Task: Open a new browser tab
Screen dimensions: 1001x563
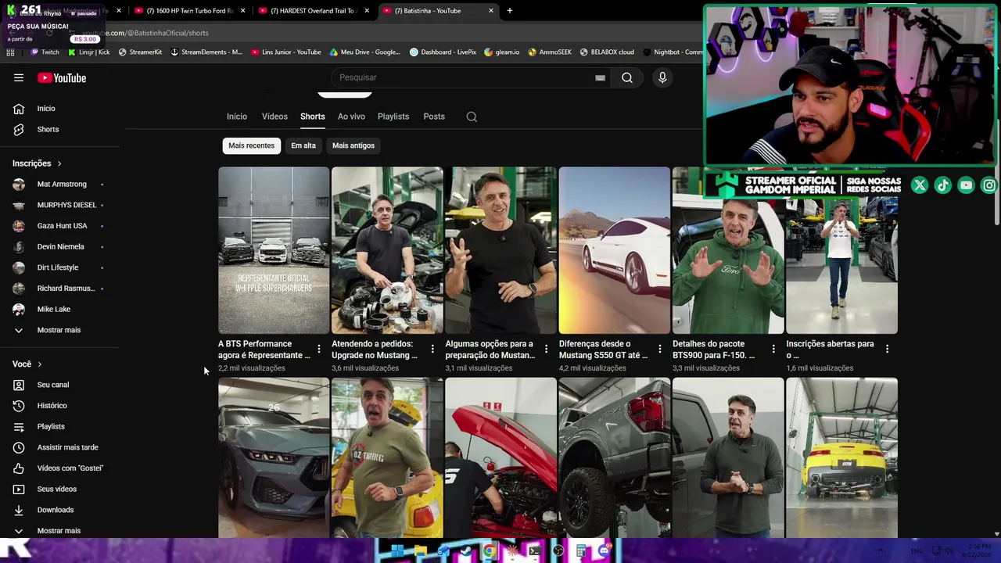Action: [x=509, y=11]
